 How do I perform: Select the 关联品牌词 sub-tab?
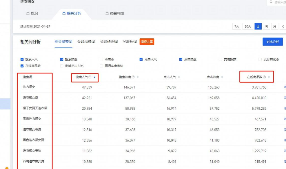[86, 42]
